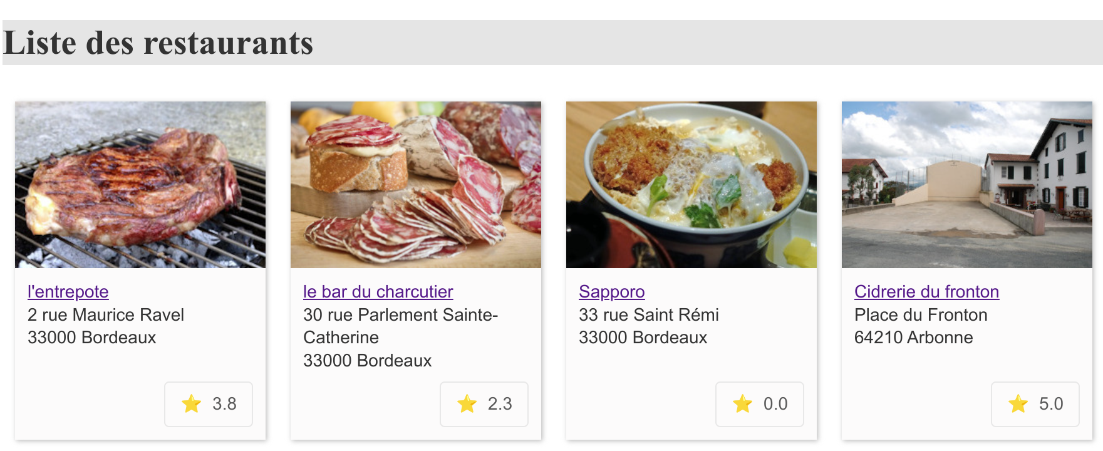
Task: Click the grilled meat photo thumbnail
Action: pyautogui.click(x=140, y=185)
